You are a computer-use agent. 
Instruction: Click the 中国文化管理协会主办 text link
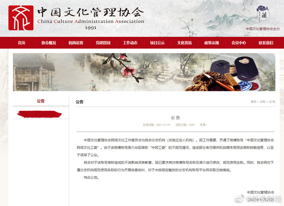(262, 29)
